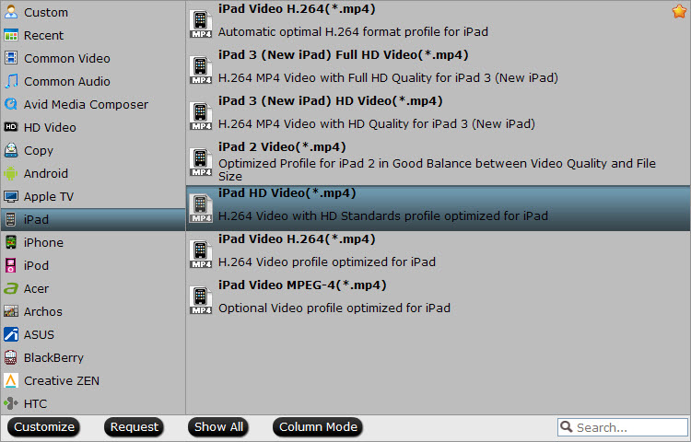The width and height of the screenshot is (691, 442).
Task: Click the Copy disc icon
Action: (11, 150)
